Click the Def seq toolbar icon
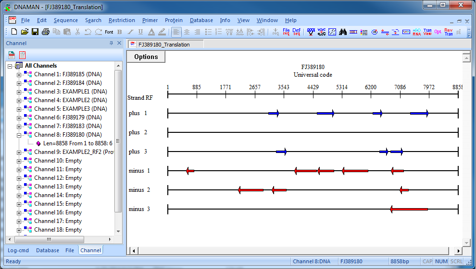Image resolution: width=476 pixels, height=269 pixels. pos(296,32)
